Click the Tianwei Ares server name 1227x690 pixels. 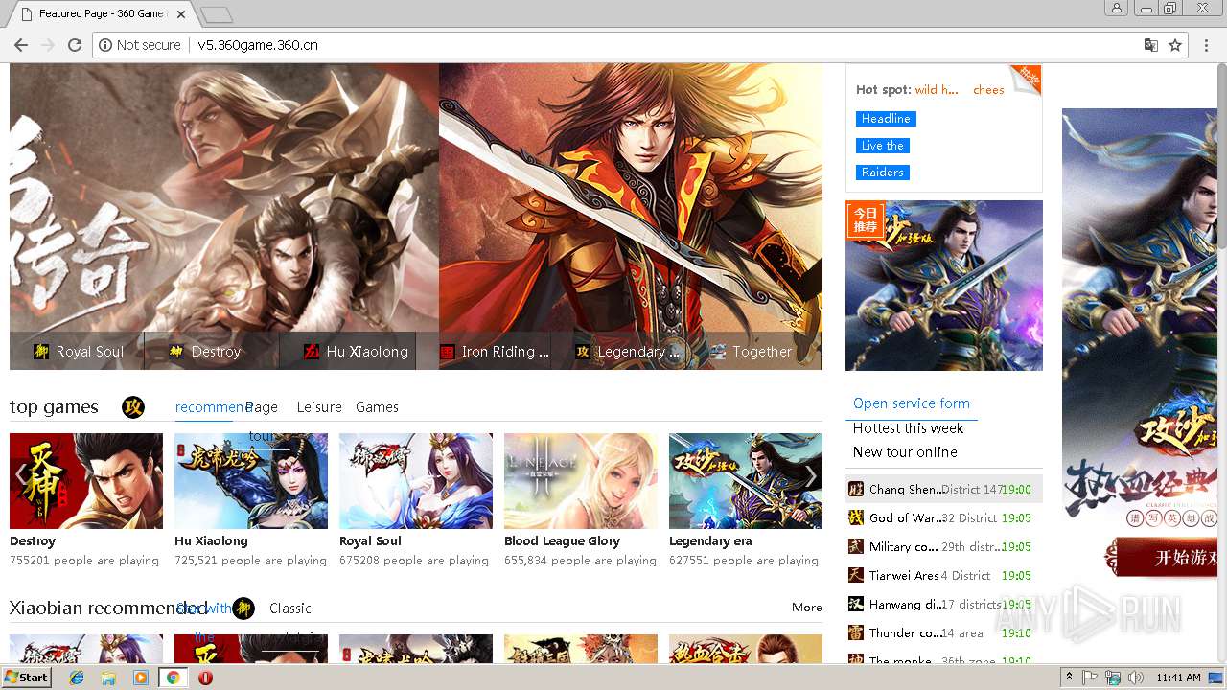click(x=904, y=575)
